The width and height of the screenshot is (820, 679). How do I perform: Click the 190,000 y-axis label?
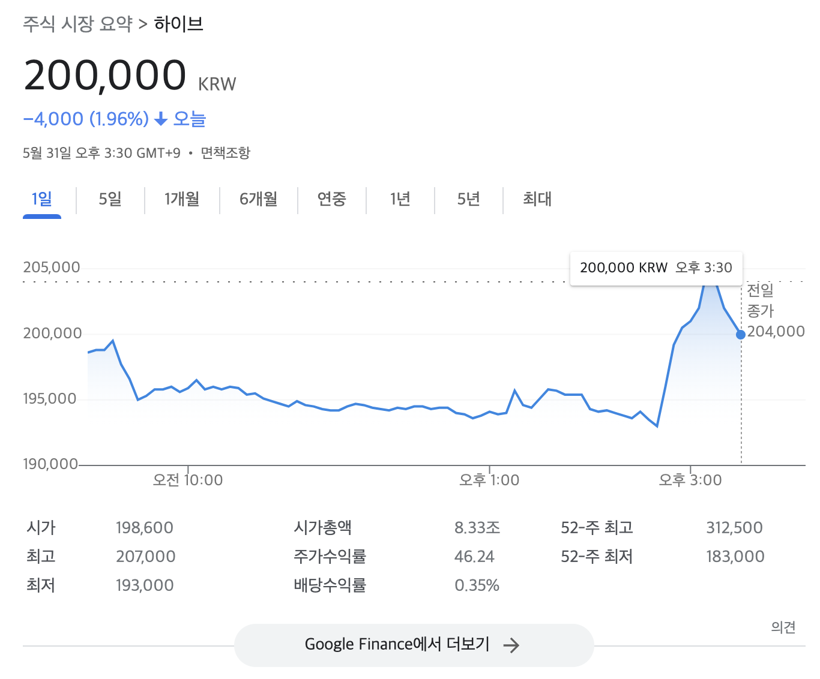coord(50,464)
